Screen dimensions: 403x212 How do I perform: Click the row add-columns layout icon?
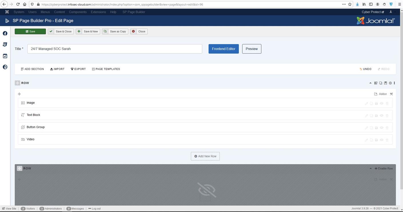coord(376,83)
